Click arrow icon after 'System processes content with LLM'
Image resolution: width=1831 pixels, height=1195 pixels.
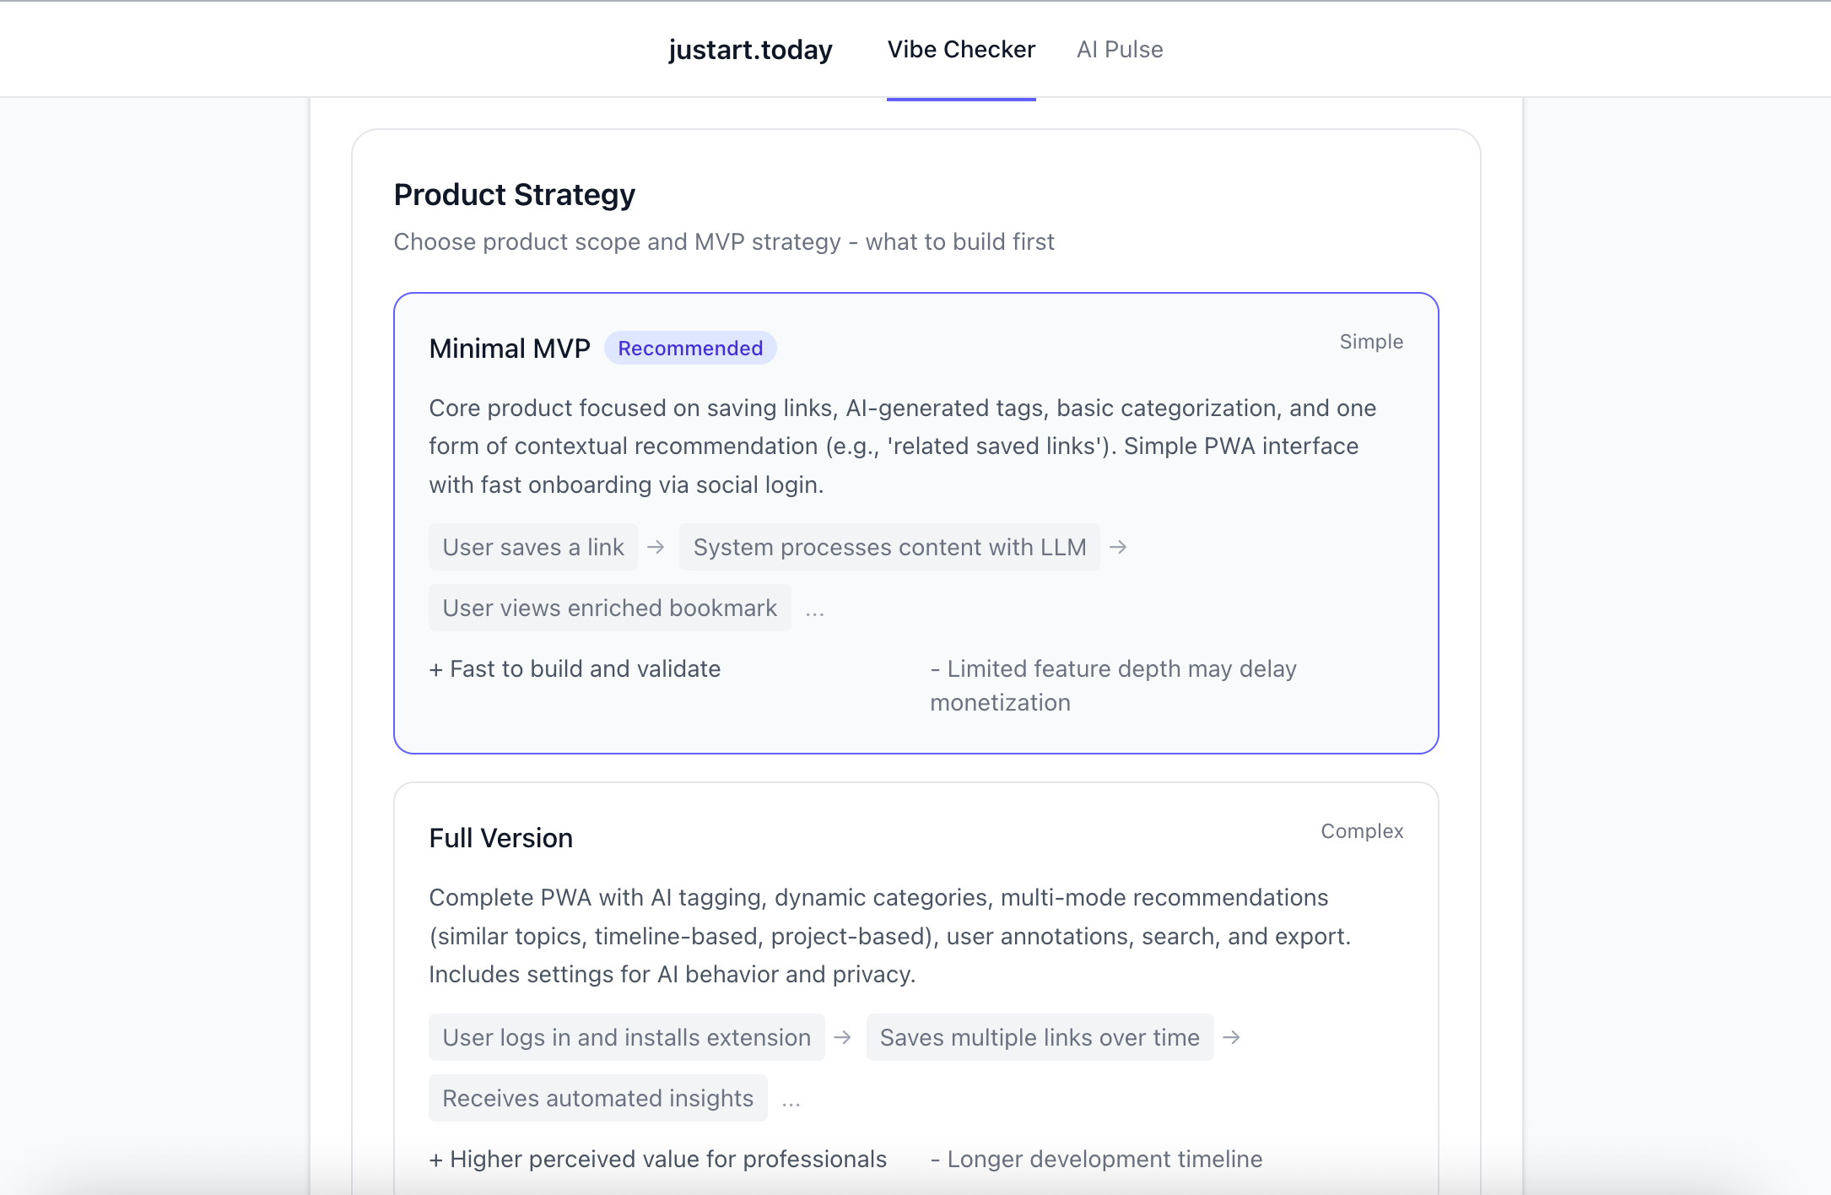[1118, 548]
